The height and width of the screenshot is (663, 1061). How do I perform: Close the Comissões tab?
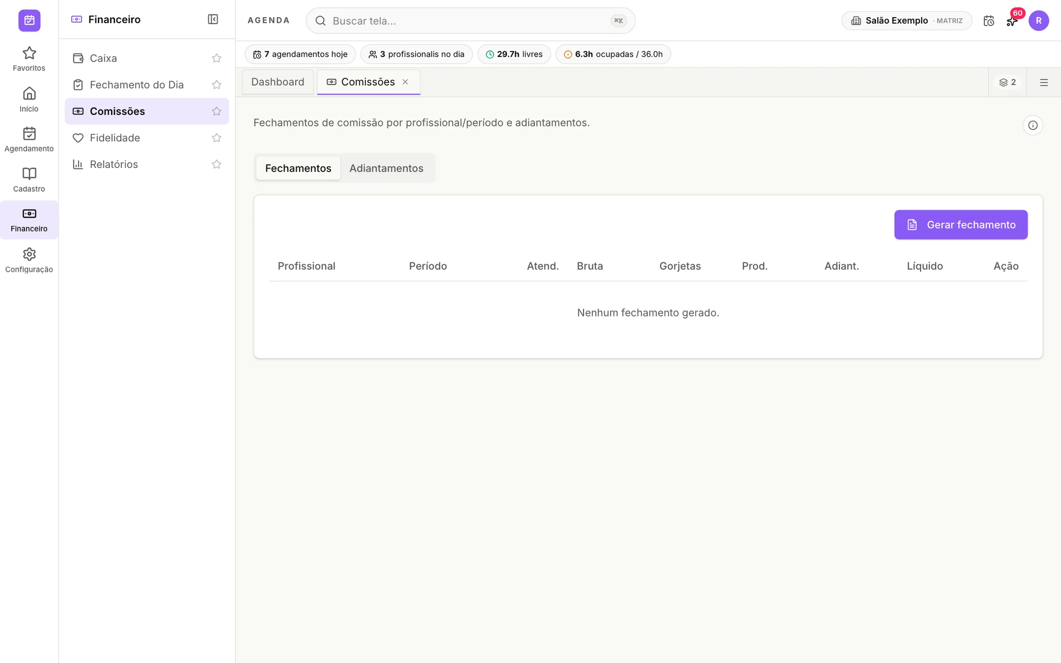pos(405,82)
